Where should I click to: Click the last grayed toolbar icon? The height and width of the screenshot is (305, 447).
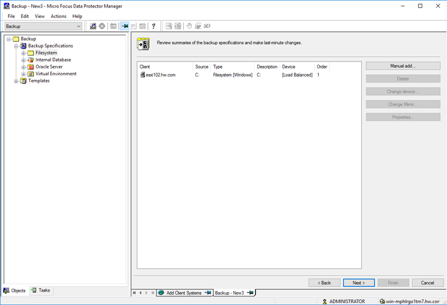pyautogui.click(x=207, y=26)
